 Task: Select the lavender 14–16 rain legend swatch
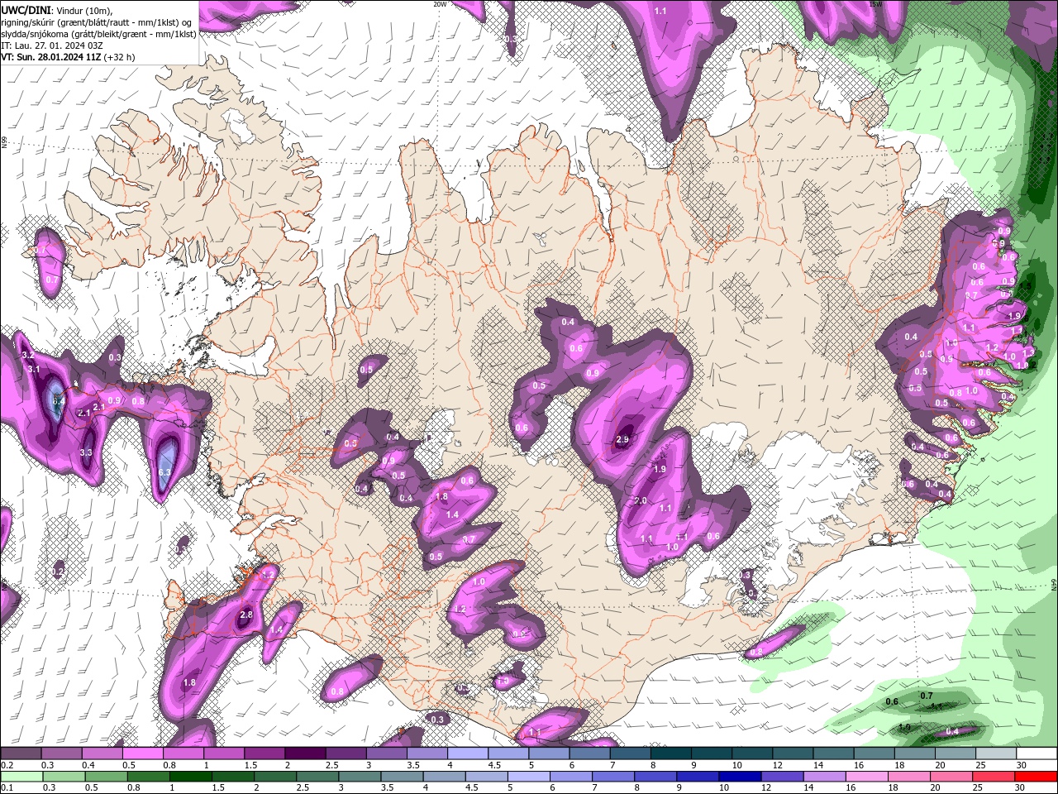823,777
